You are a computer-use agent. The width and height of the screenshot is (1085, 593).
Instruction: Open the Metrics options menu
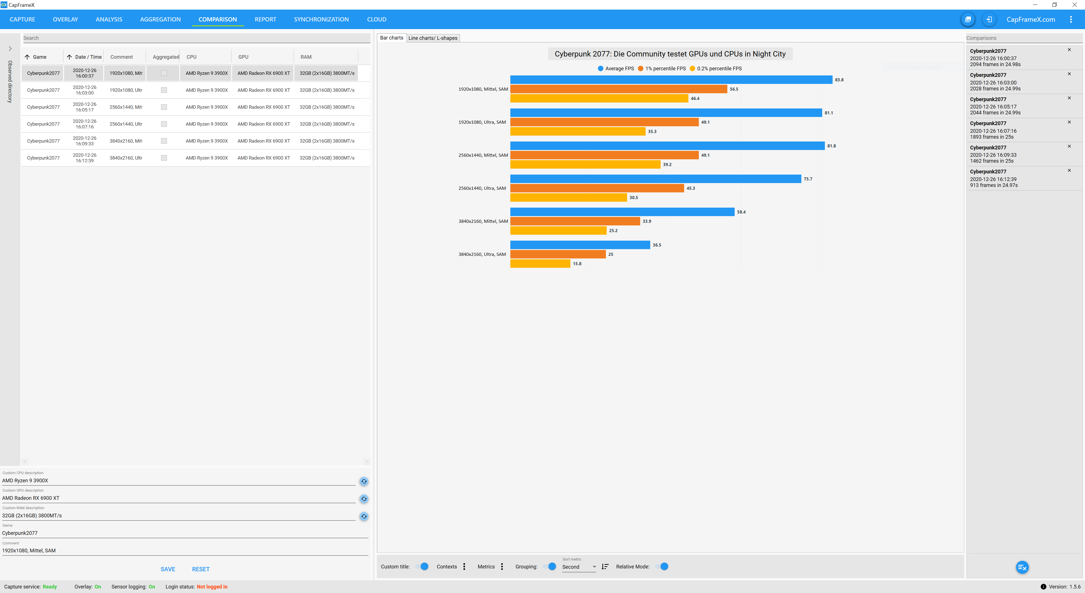tap(502, 566)
